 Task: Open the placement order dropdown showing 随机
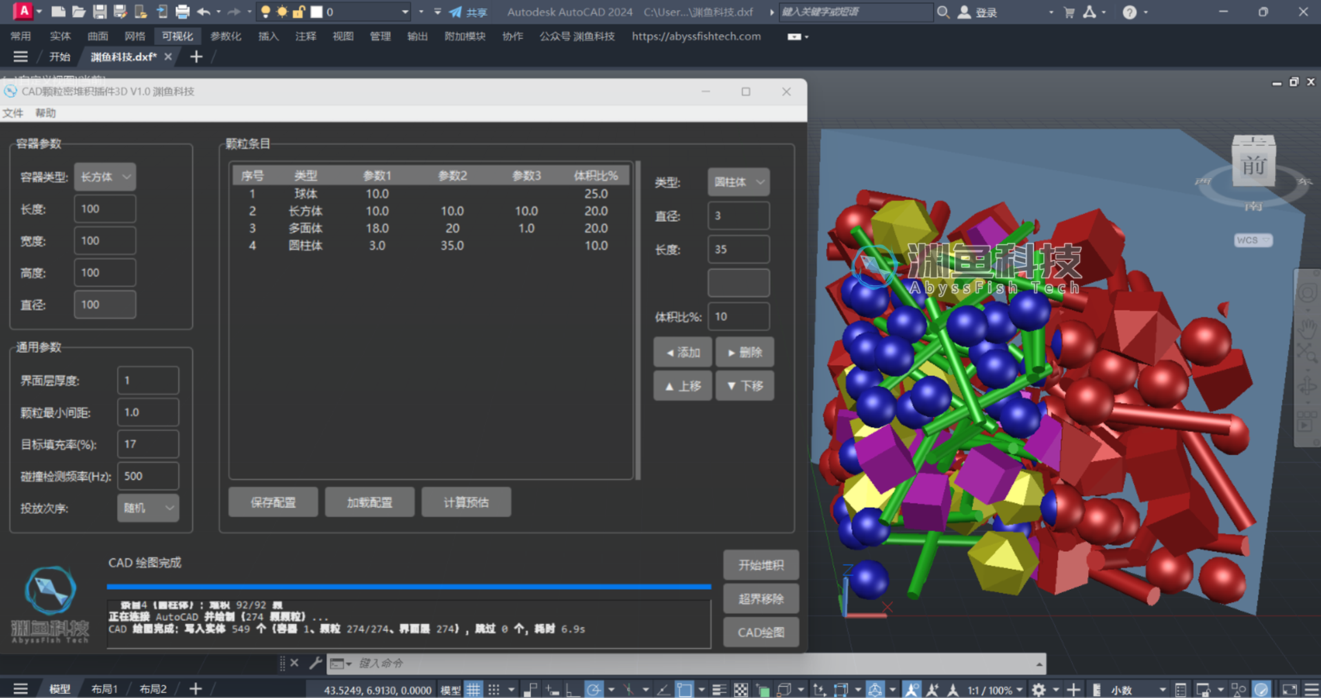(148, 508)
